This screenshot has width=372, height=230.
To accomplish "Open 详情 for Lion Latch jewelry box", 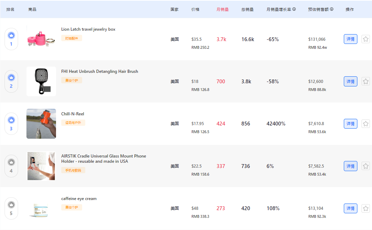I will point(350,39).
